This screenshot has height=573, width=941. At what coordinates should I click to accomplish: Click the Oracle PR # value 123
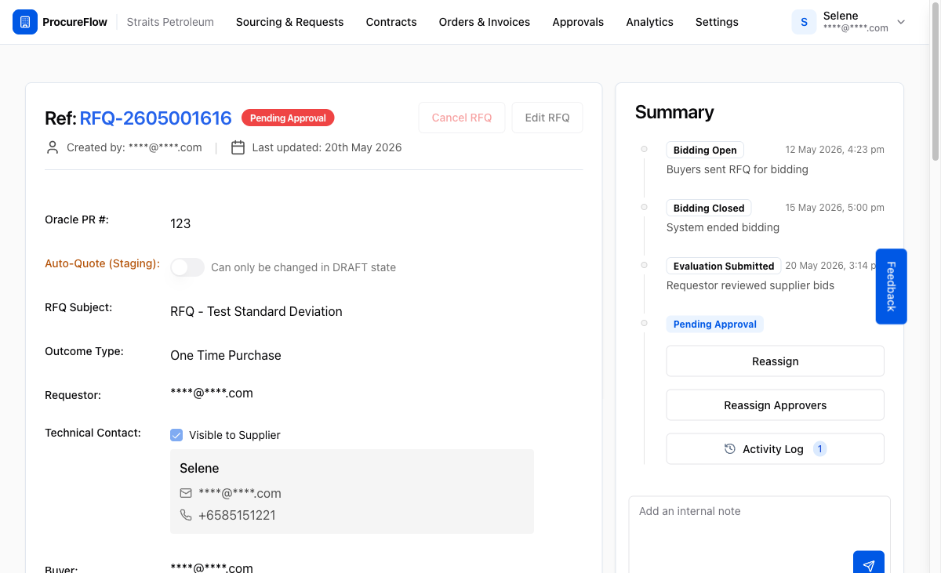coord(180,223)
